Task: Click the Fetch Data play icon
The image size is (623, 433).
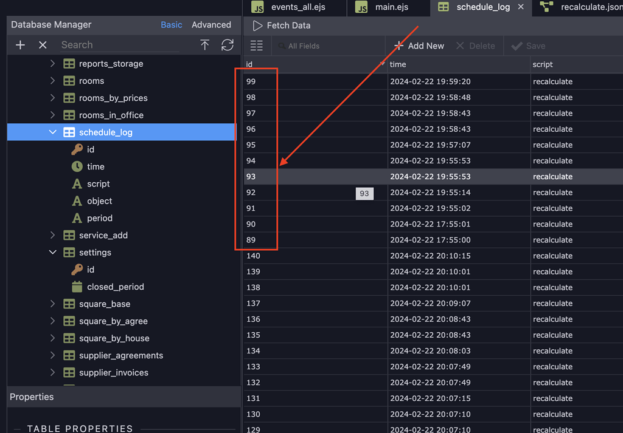Action: click(257, 26)
